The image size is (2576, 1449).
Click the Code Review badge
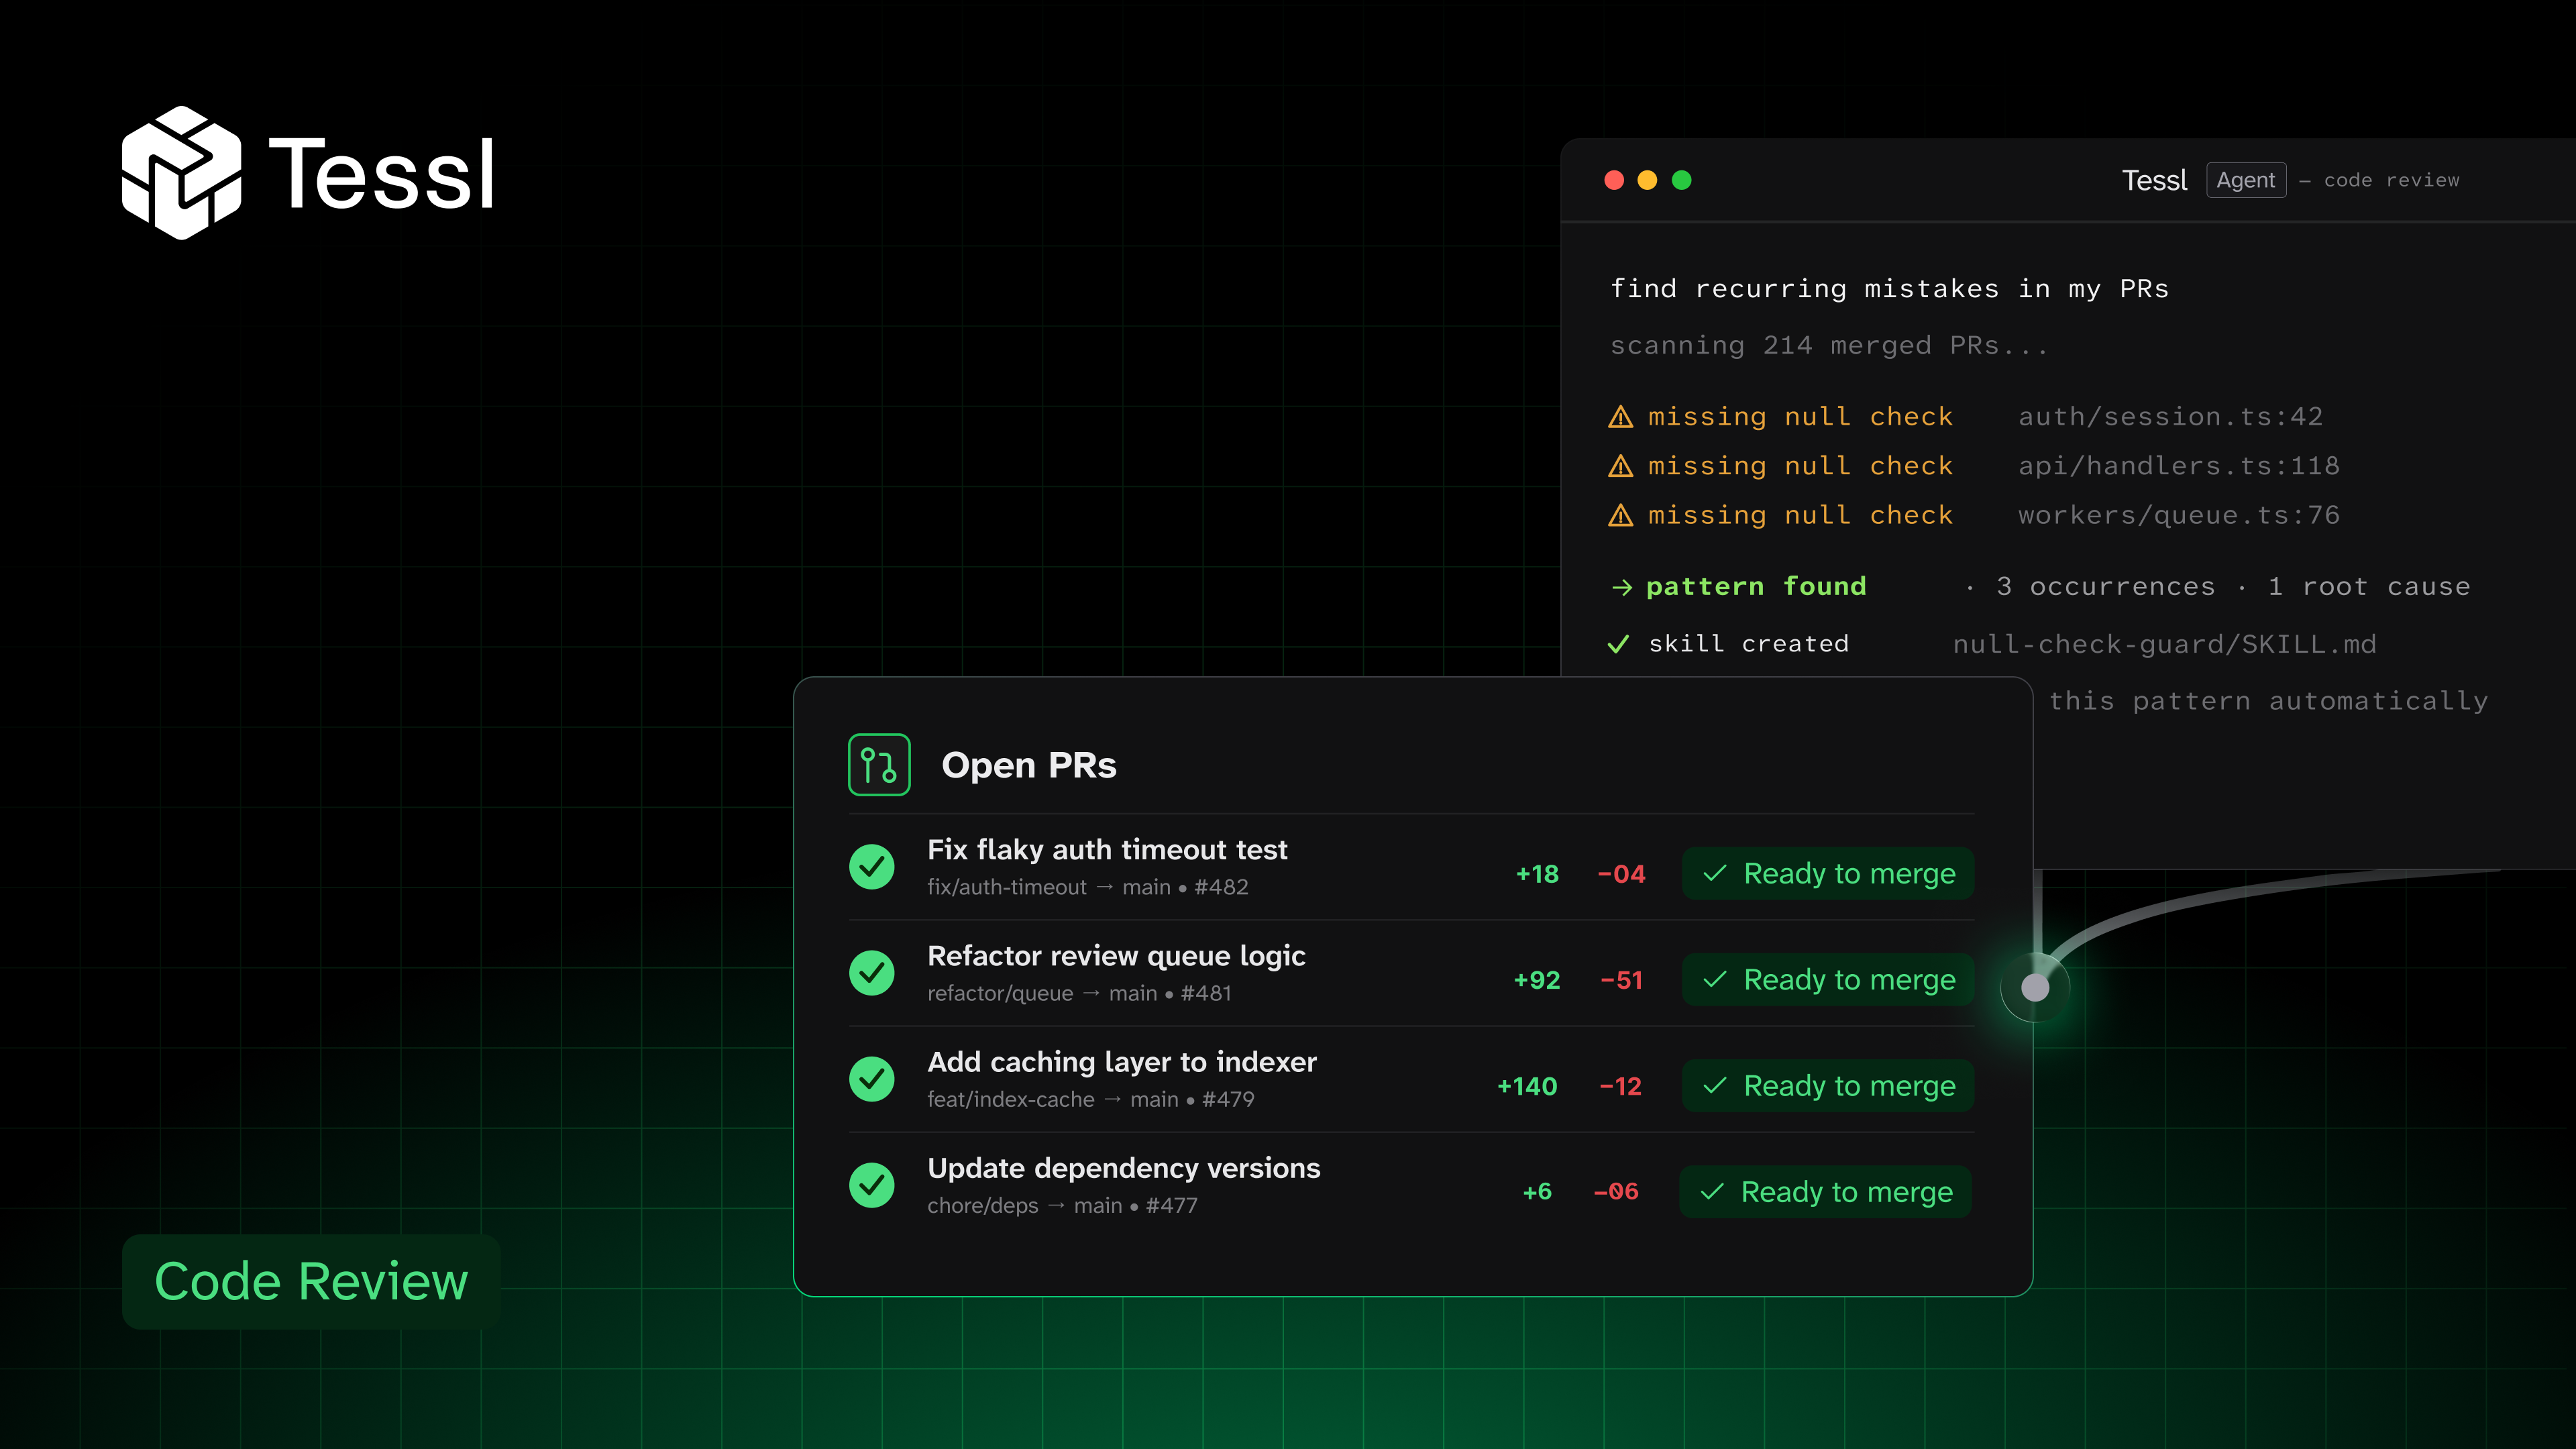tap(311, 1281)
